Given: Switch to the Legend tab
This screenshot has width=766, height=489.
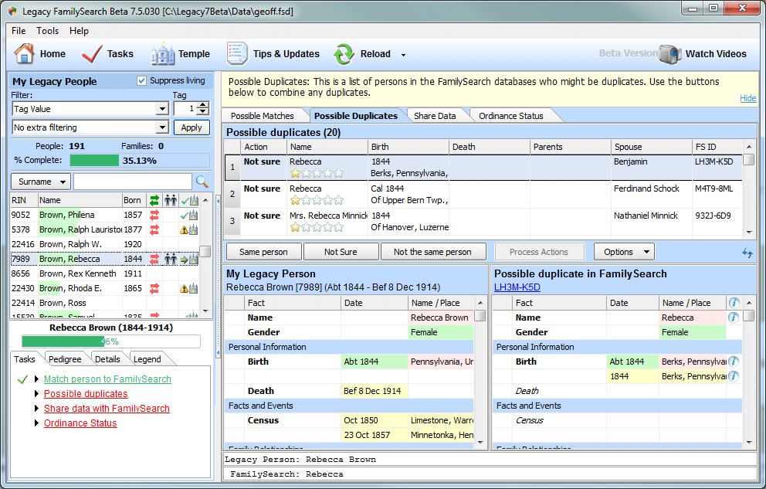Looking at the screenshot, I should coord(147,359).
